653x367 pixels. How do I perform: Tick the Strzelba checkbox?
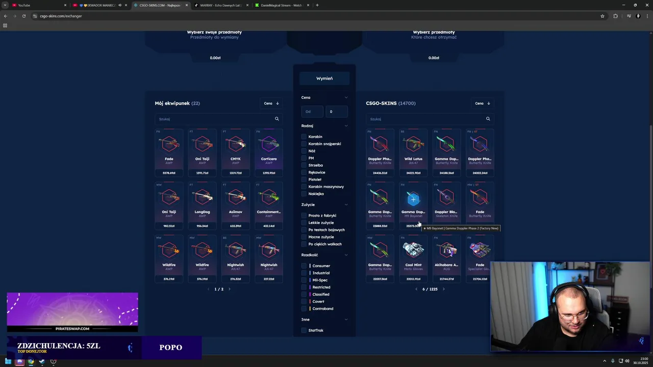click(x=304, y=165)
